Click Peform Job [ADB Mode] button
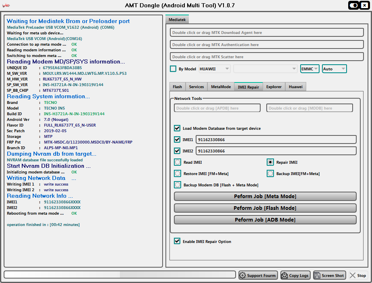372x283 pixels. [x=265, y=220]
